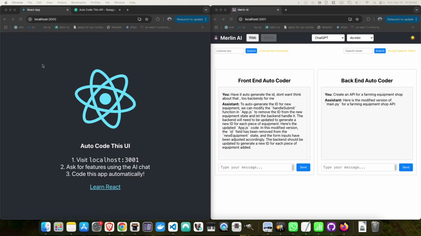Open GitHub Desktop from the dock
This screenshot has height=236, width=421.
(331, 227)
